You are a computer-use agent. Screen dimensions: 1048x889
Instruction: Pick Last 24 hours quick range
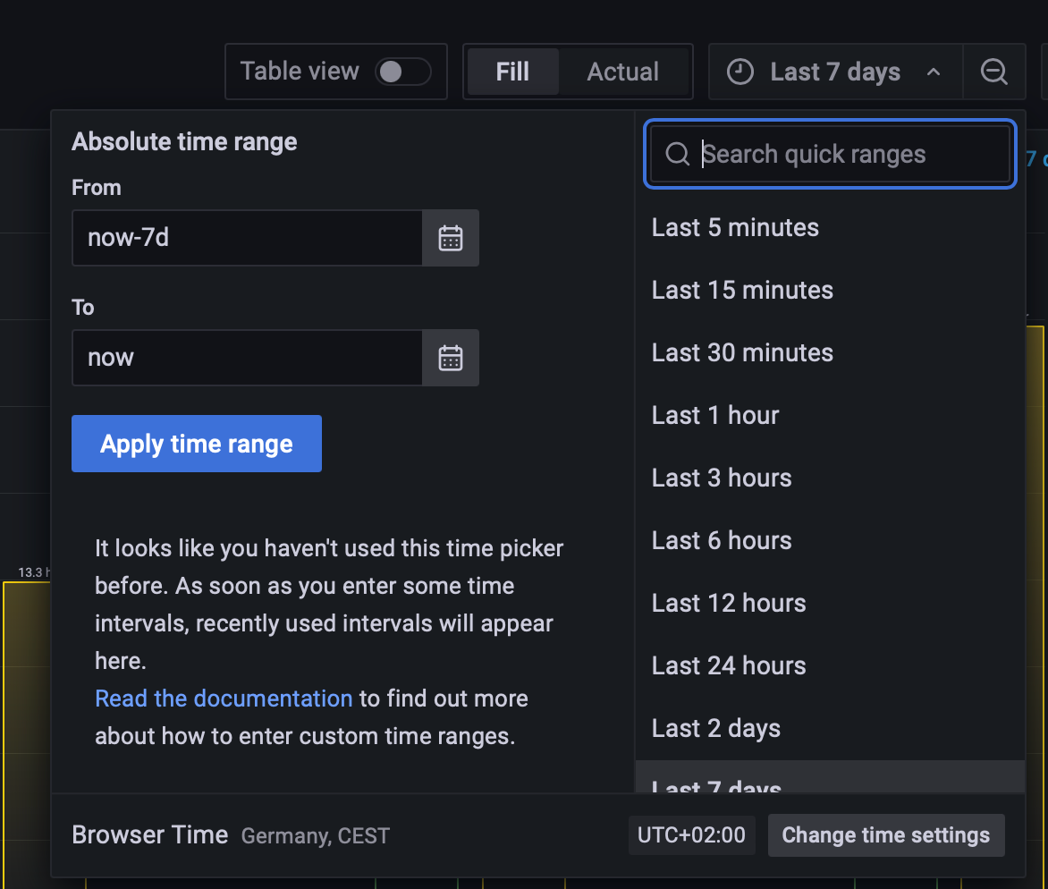click(x=729, y=665)
